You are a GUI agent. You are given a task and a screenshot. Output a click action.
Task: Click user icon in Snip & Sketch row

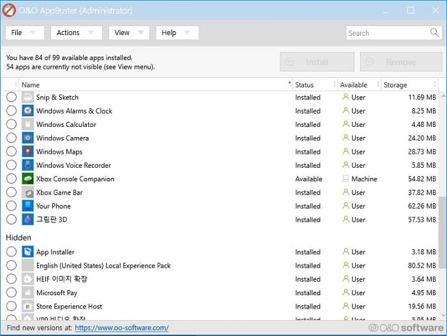(345, 97)
